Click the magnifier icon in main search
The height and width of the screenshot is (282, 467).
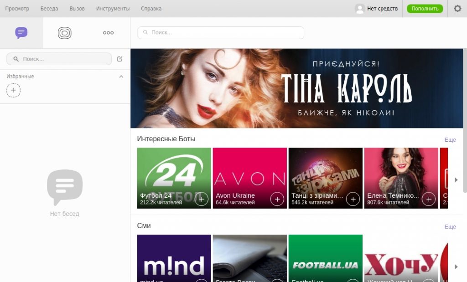click(145, 32)
